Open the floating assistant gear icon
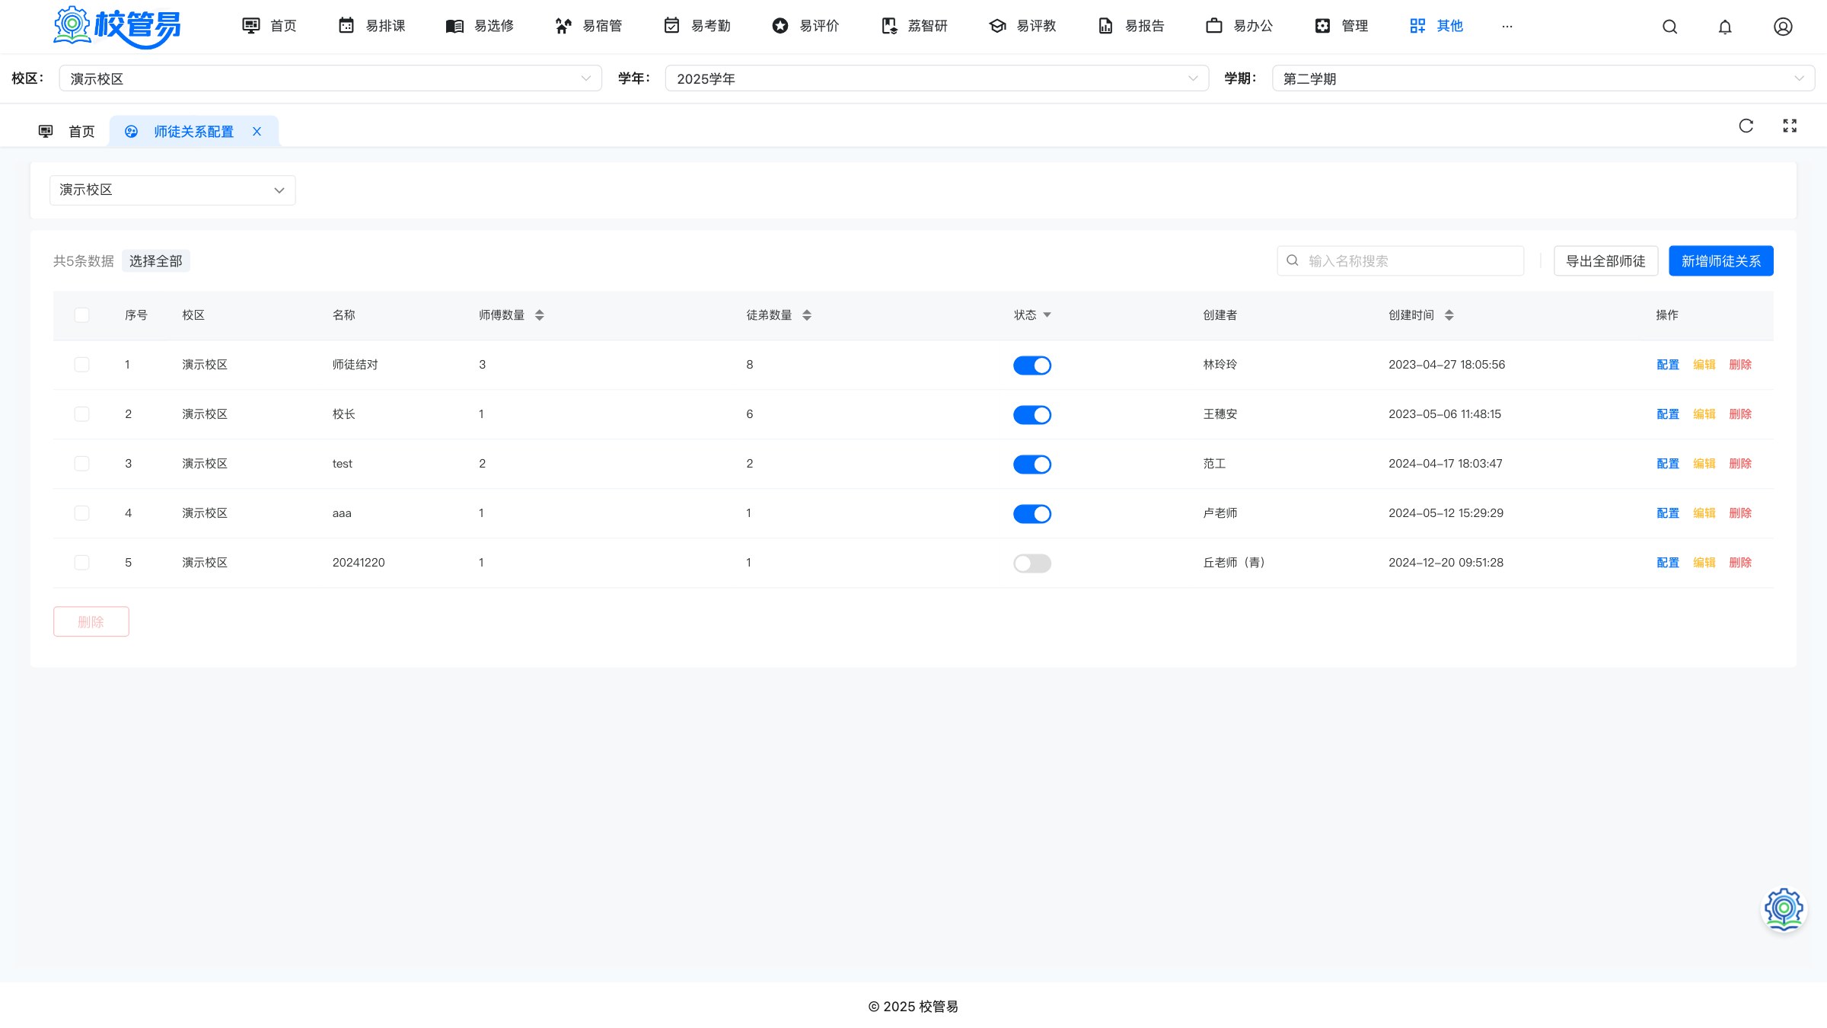This screenshot has height=1028, width=1827. tap(1784, 908)
